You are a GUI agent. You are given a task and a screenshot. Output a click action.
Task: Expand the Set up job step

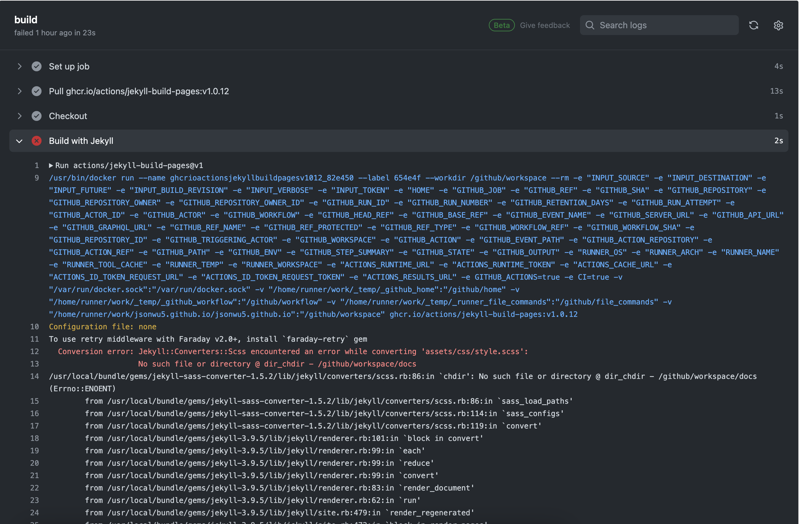pos(20,66)
